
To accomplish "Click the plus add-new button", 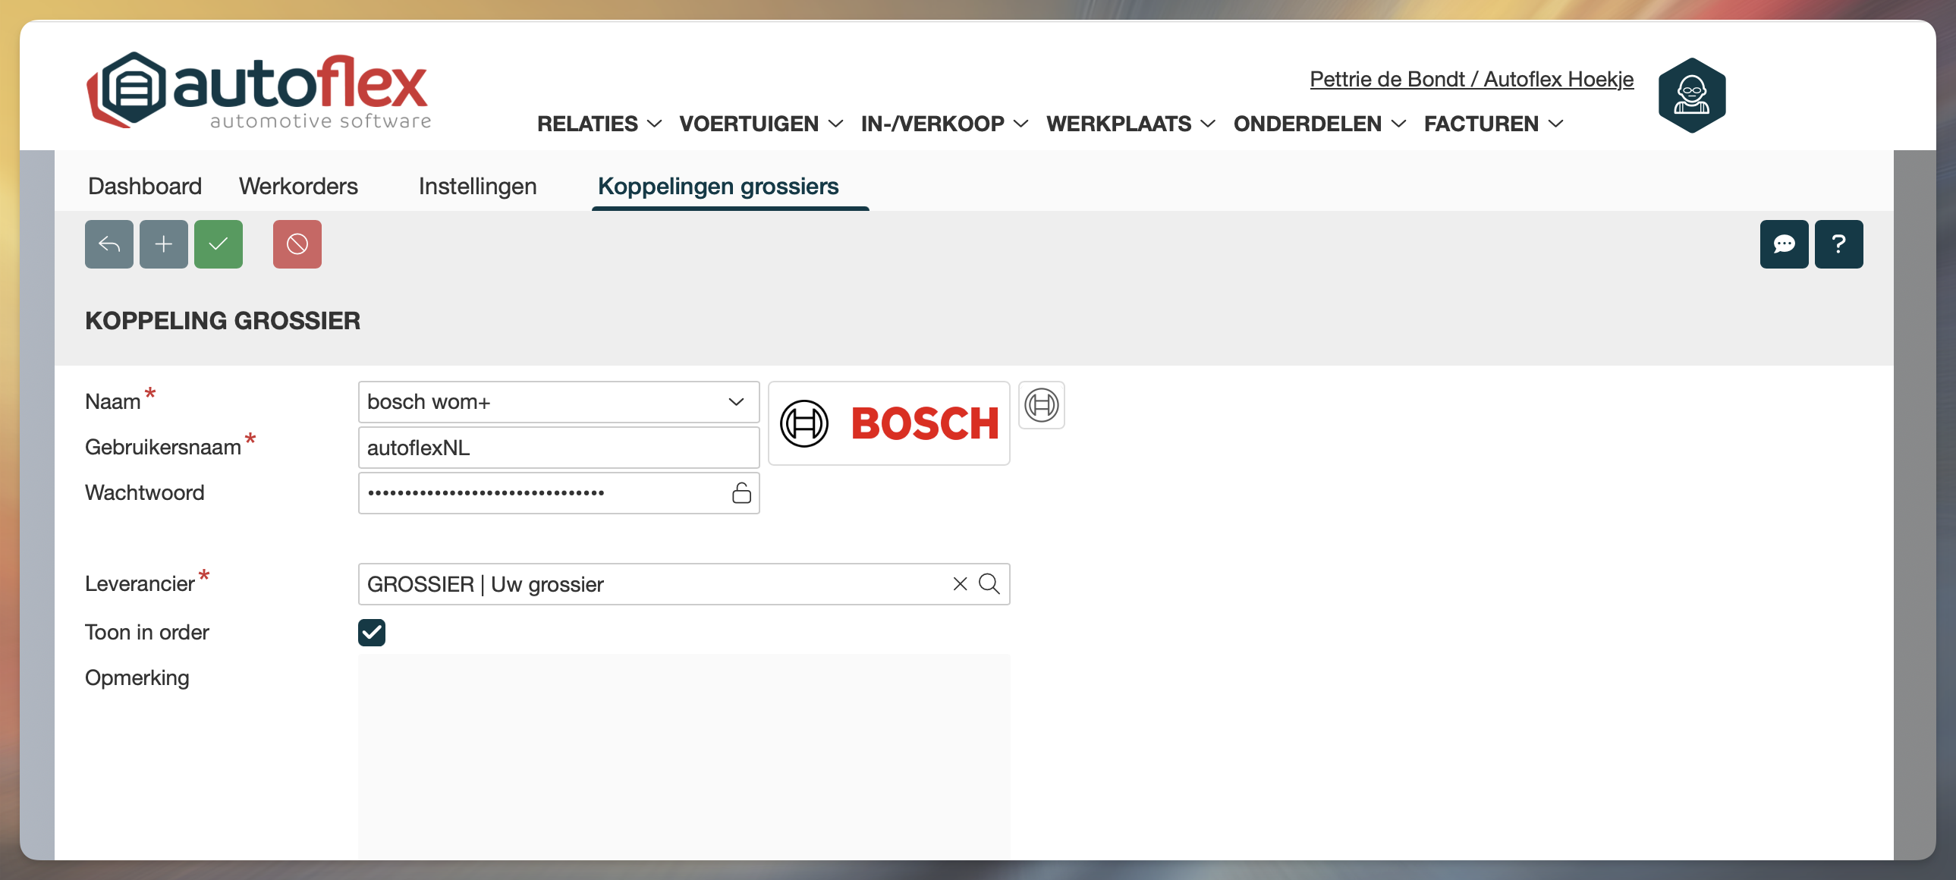I will click(163, 244).
